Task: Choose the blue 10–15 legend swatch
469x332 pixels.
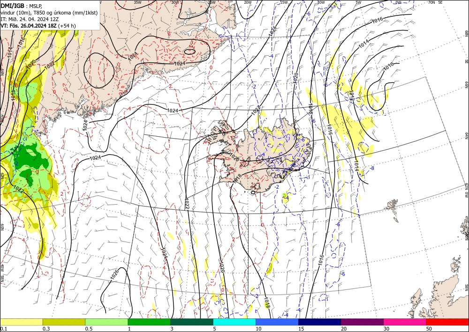Action: pos(277,322)
